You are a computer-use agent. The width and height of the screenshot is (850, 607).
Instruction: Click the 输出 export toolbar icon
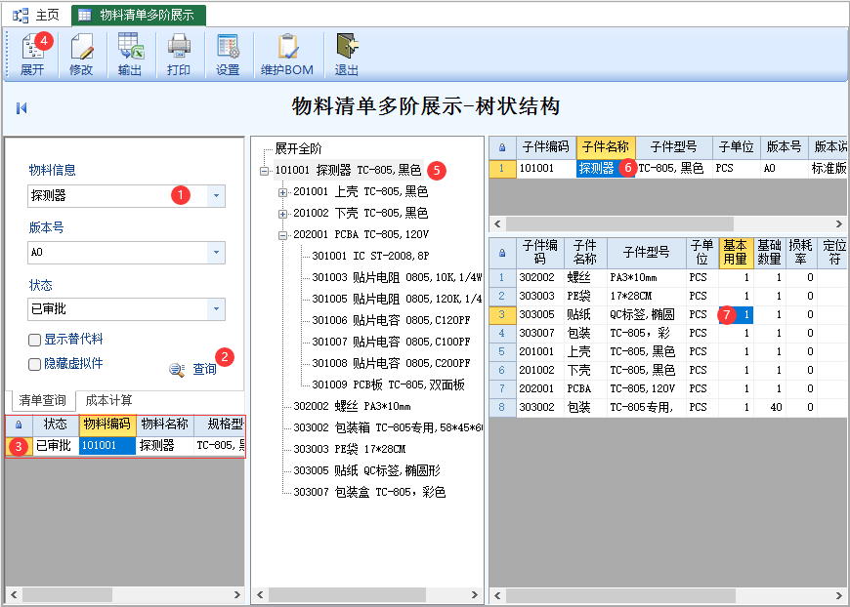(130, 47)
